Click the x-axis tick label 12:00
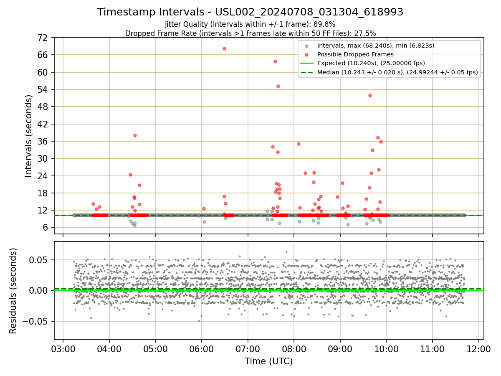The width and height of the screenshot is (501, 376). 478,348
